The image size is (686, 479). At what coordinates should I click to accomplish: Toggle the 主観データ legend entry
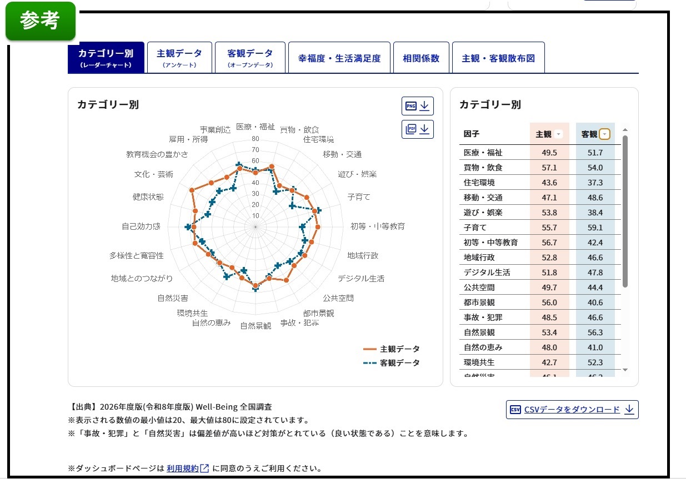[392, 349]
